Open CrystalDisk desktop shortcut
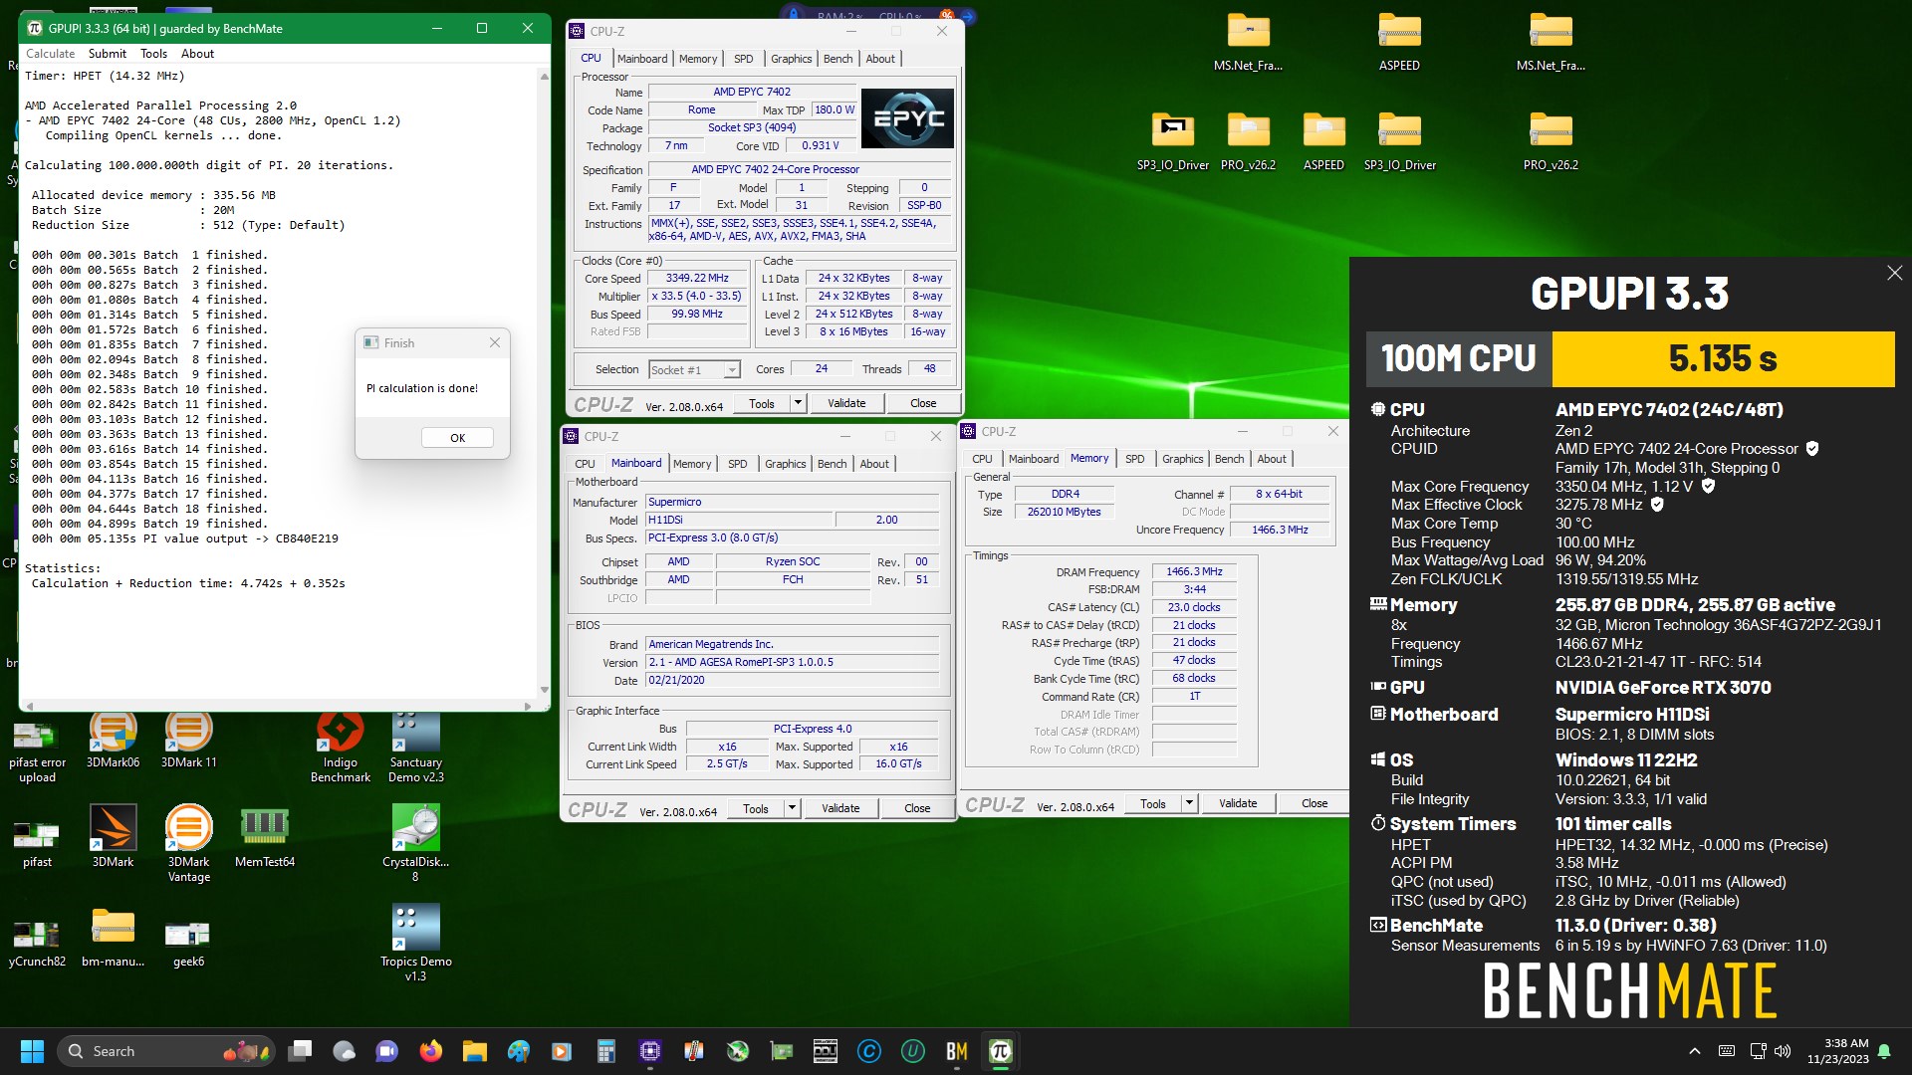Screen dimensions: 1912x1075 coord(415,844)
